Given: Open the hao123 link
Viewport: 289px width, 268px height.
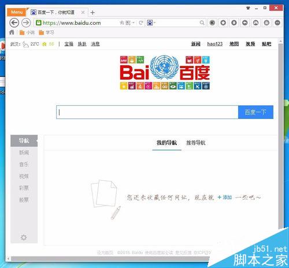Looking at the screenshot, I should coord(215,44).
